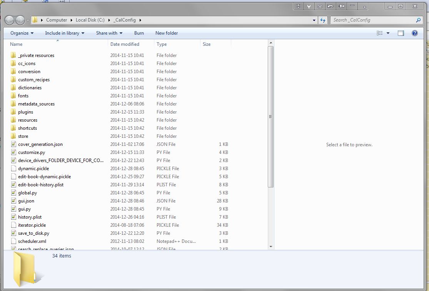
Task: Create a New folder
Action: coord(167,33)
